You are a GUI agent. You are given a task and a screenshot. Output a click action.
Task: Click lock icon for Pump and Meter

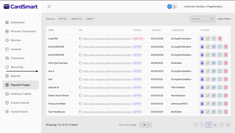[x=202, y=104]
